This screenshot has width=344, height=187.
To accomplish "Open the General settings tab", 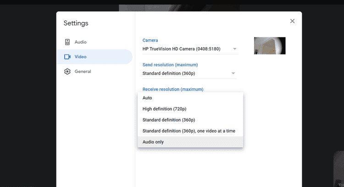I will (83, 71).
